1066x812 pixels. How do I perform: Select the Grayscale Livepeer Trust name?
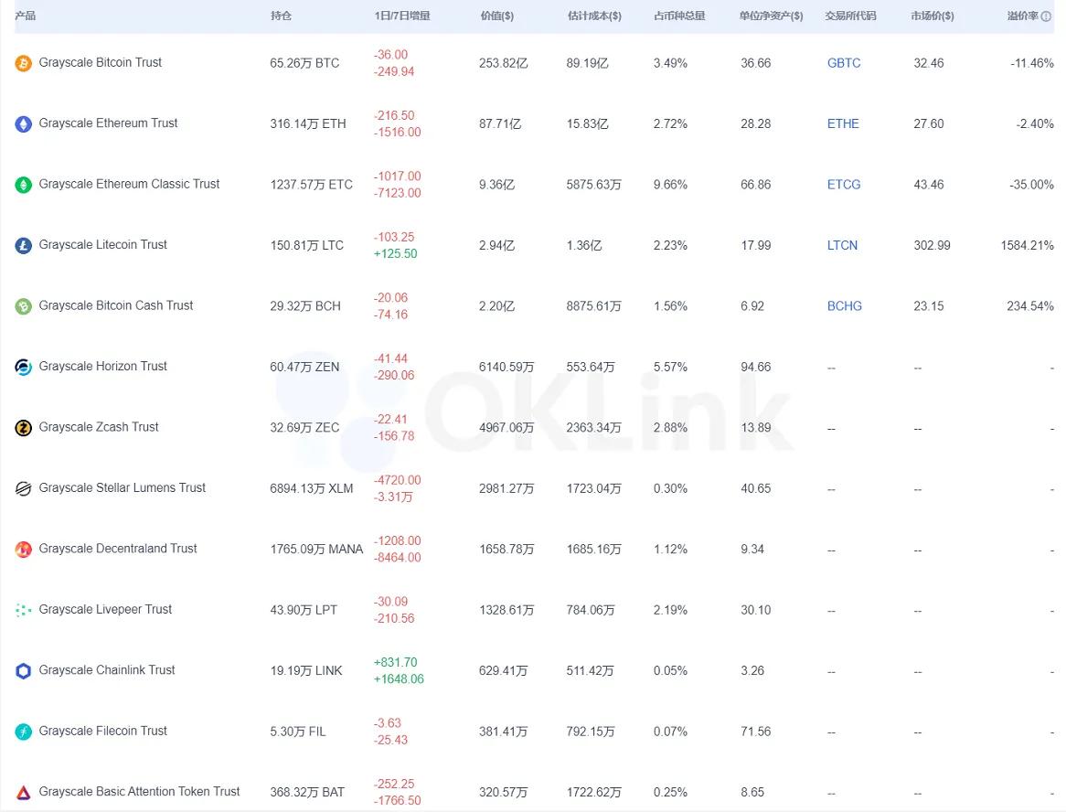click(x=105, y=609)
